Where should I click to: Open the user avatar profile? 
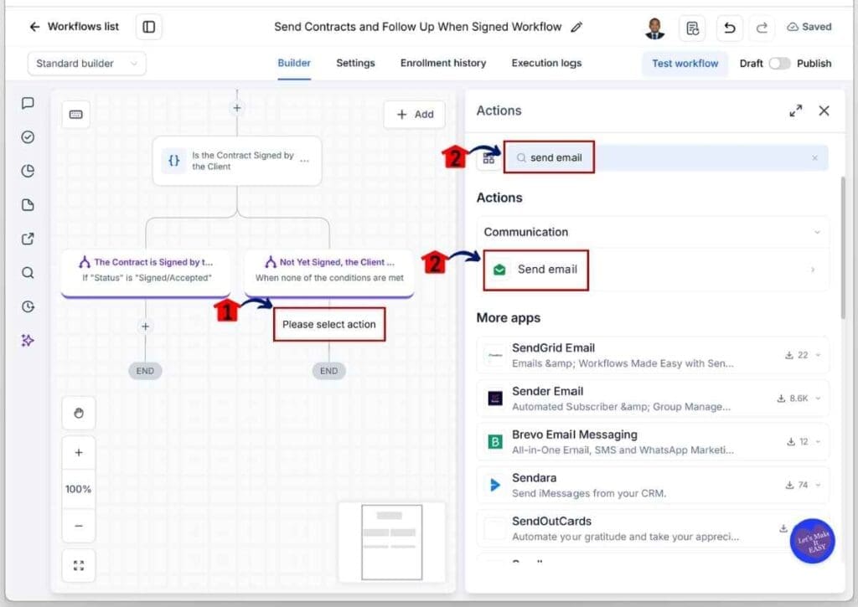[655, 28]
